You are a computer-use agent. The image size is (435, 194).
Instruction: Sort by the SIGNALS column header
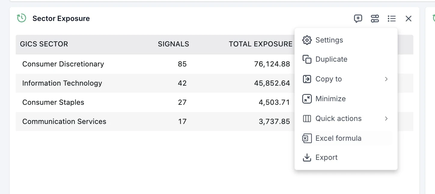pyautogui.click(x=173, y=44)
